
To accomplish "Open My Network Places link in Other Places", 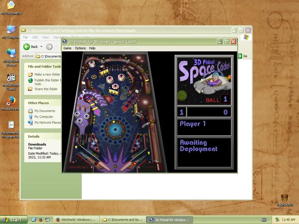I will click(x=48, y=123).
